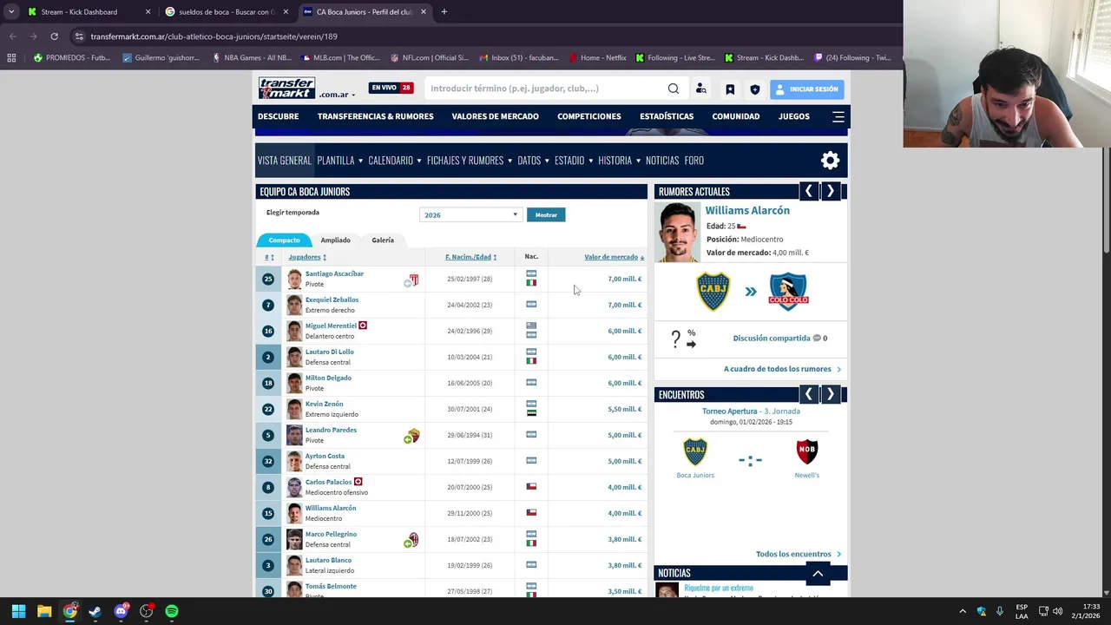Click the Colo Colo crest
Viewport: 1111px width, 625px height.
coord(788,292)
